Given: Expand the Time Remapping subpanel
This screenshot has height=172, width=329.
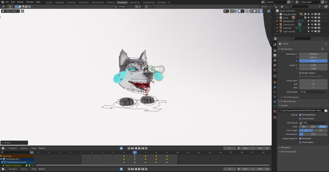Looking at the screenshot, I should [282, 97].
